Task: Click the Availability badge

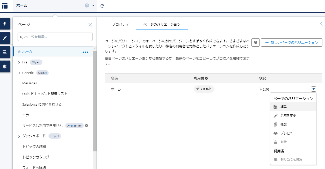Action: tap(74, 126)
